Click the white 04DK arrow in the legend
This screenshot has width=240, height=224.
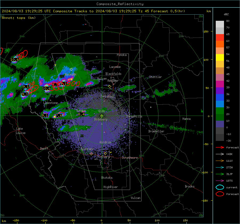220,154
